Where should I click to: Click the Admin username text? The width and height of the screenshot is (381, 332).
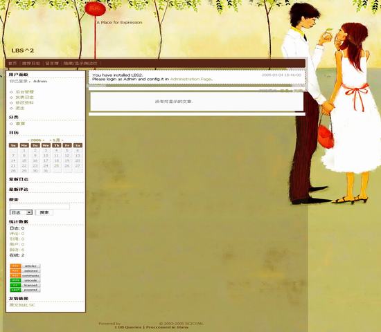point(40,81)
